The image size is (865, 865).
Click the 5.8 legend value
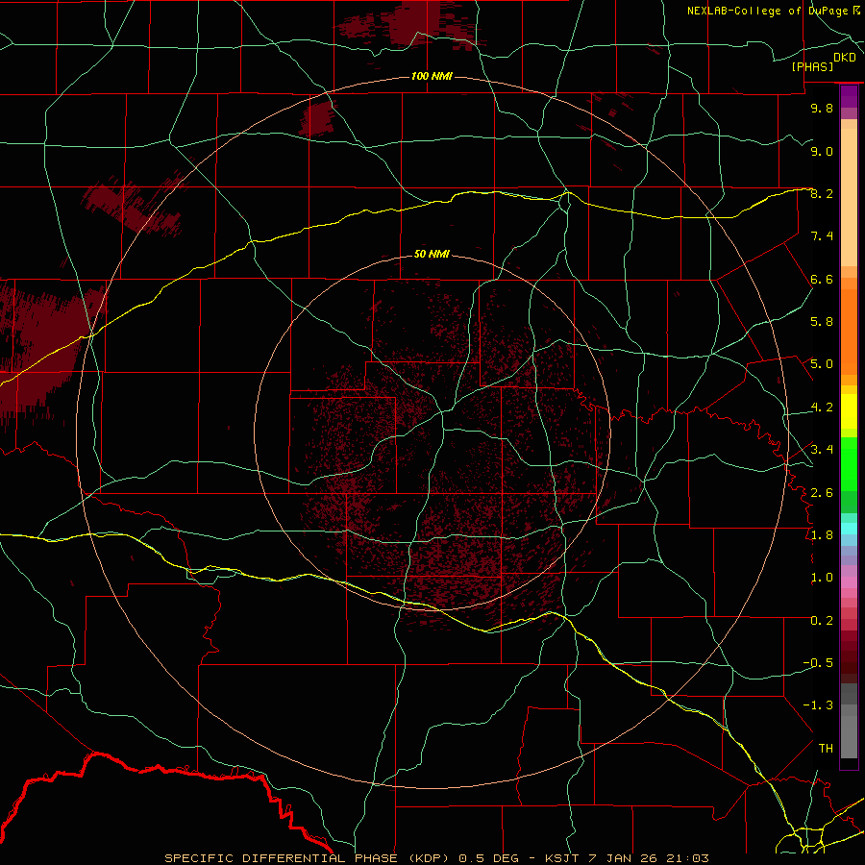click(822, 322)
